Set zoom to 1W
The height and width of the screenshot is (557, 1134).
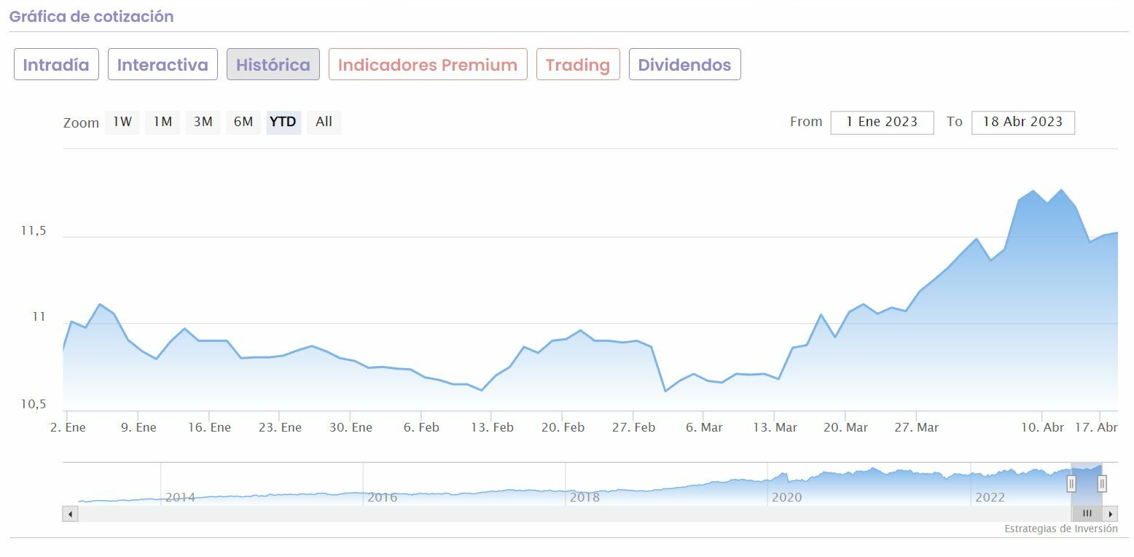click(x=122, y=122)
